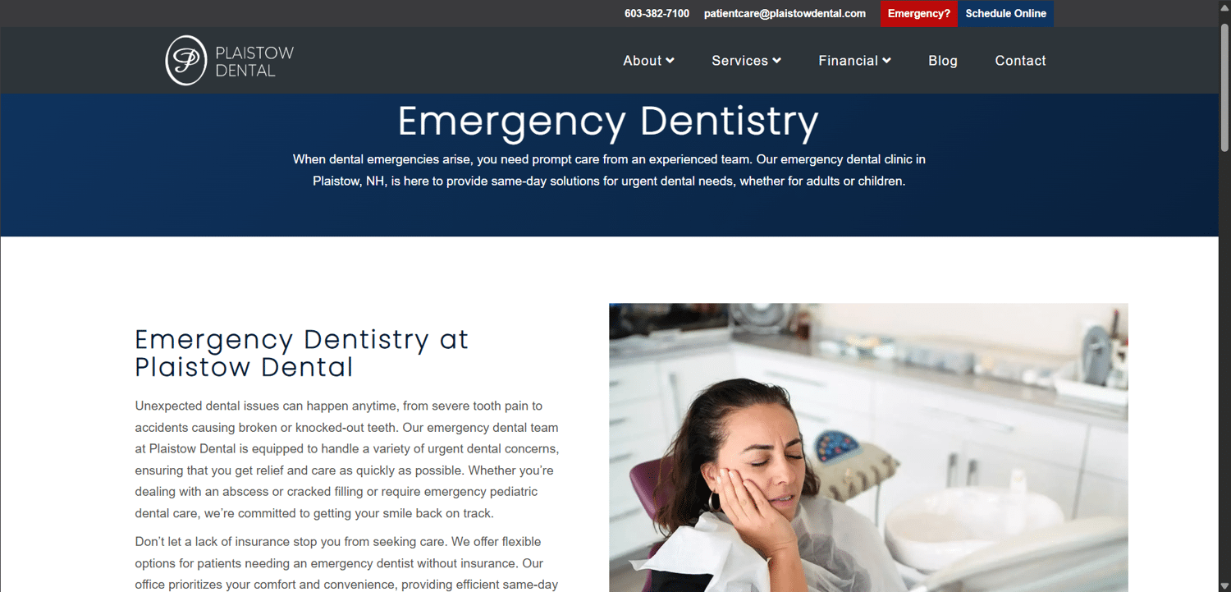Open the Financial dropdown chevron
Image resolution: width=1231 pixels, height=592 pixels.
click(886, 60)
